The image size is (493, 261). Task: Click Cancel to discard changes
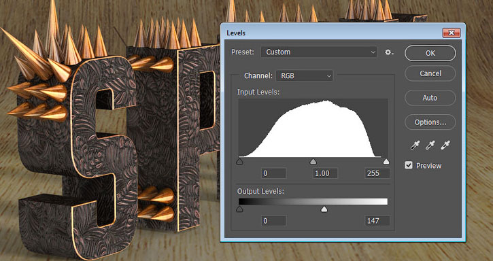[430, 73]
